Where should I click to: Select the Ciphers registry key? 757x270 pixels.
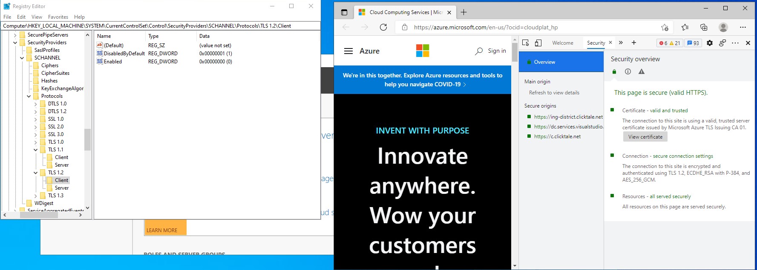click(50, 65)
